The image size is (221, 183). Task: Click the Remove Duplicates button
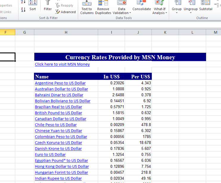103,7
